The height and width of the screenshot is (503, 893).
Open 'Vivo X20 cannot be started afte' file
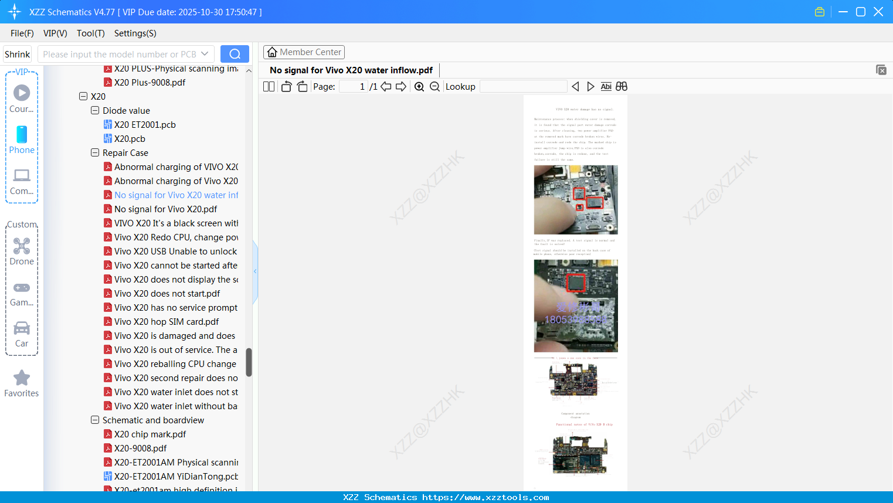click(176, 265)
